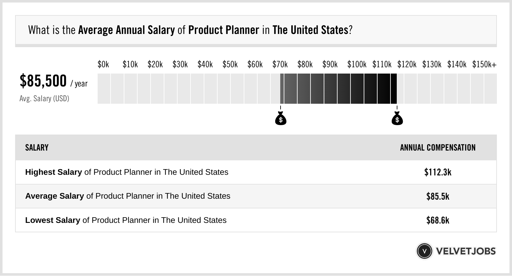This screenshot has width=512, height=276.
Task: Click the $68.6k lowest compensation value
Action: [x=438, y=220]
